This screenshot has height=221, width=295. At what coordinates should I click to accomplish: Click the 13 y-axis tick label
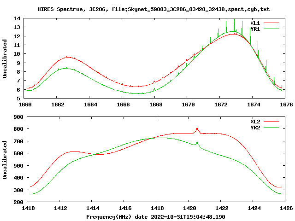pos(17,27)
